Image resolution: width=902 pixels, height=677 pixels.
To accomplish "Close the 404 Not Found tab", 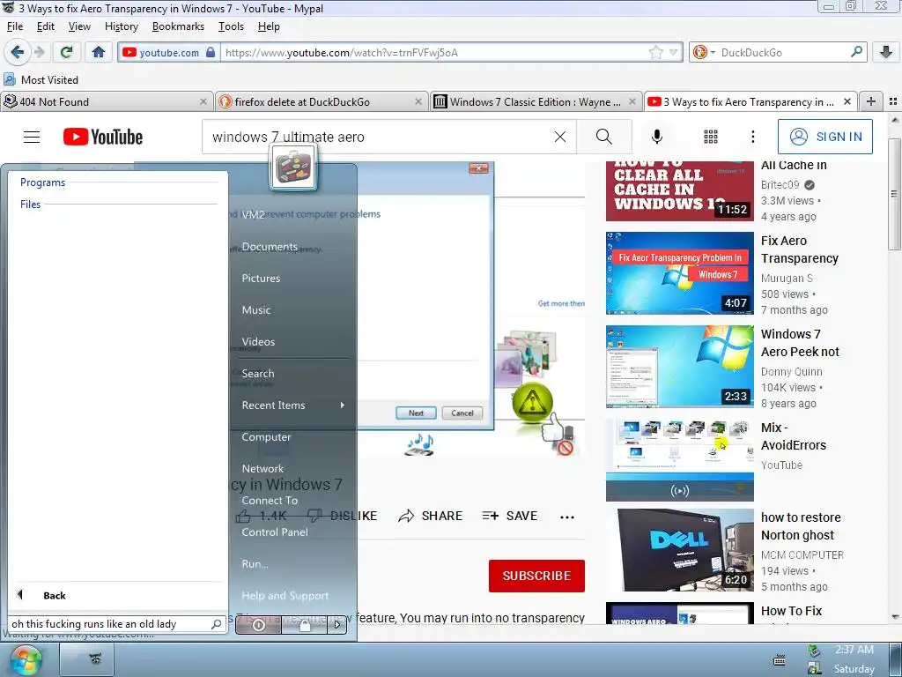I will pos(203,102).
